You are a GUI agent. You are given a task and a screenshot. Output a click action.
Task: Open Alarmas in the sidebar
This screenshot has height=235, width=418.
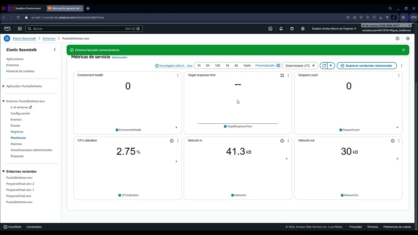coord(16,144)
